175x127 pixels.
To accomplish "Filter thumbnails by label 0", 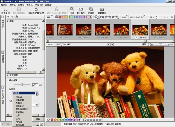I will (x=91, y=17).
